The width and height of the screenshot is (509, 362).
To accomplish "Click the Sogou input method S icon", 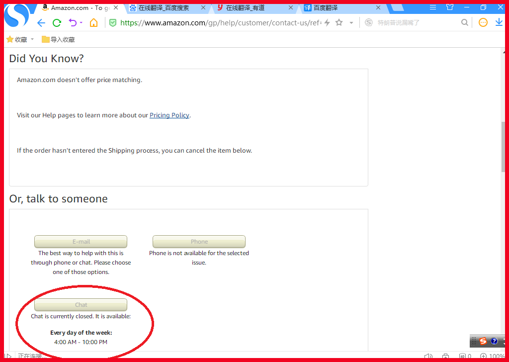I will pos(483,341).
